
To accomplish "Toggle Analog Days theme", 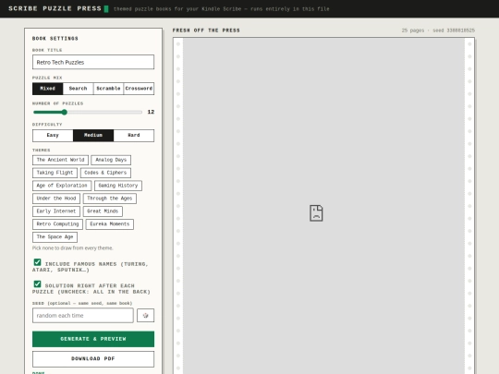I will 111,160.
